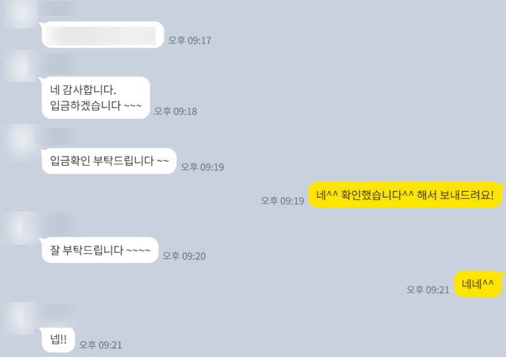506x357 pixels.
Task: Click the blurred message bubble sent at 09:17
Action: 102,35
